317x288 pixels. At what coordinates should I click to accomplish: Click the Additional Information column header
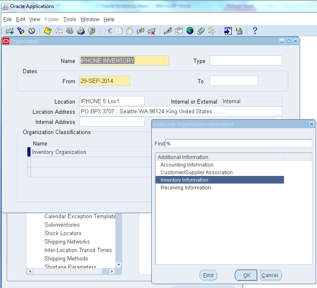pos(219,157)
